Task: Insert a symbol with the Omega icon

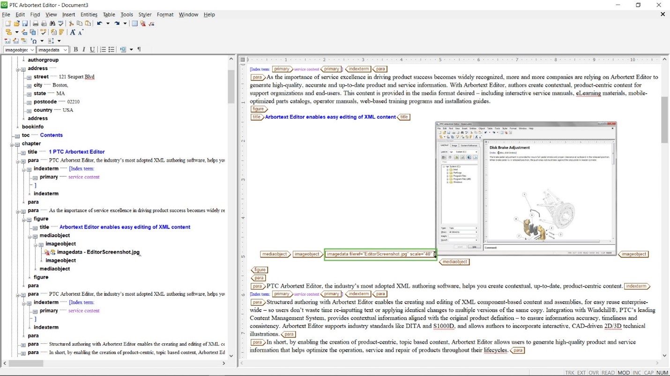Action: (34, 41)
